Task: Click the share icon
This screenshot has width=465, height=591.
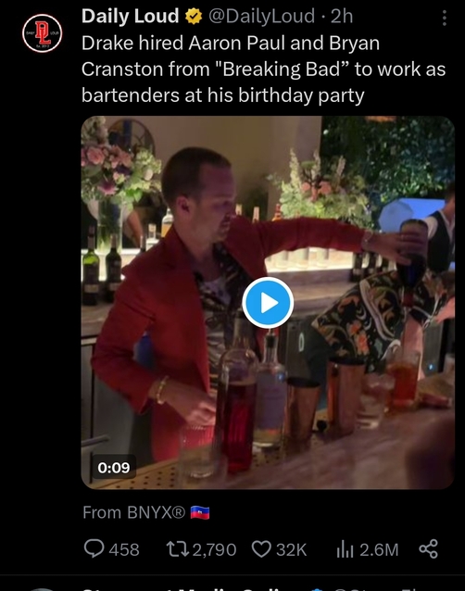Action: 429,548
